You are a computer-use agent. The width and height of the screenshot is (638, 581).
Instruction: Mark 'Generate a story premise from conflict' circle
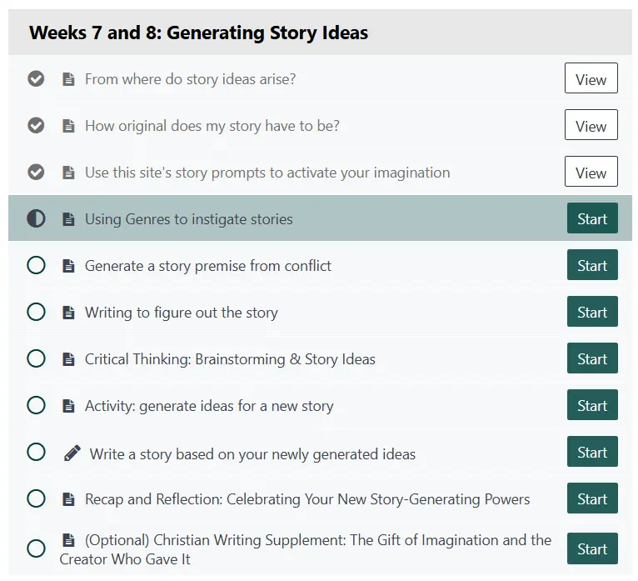[36, 266]
